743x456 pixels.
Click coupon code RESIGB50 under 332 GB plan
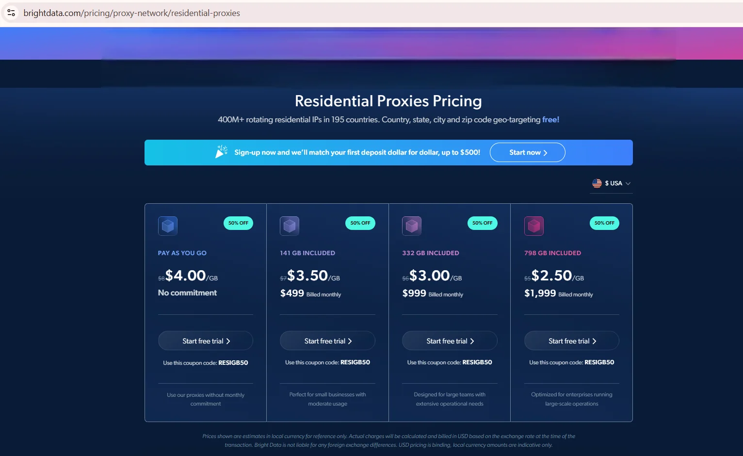pos(477,362)
